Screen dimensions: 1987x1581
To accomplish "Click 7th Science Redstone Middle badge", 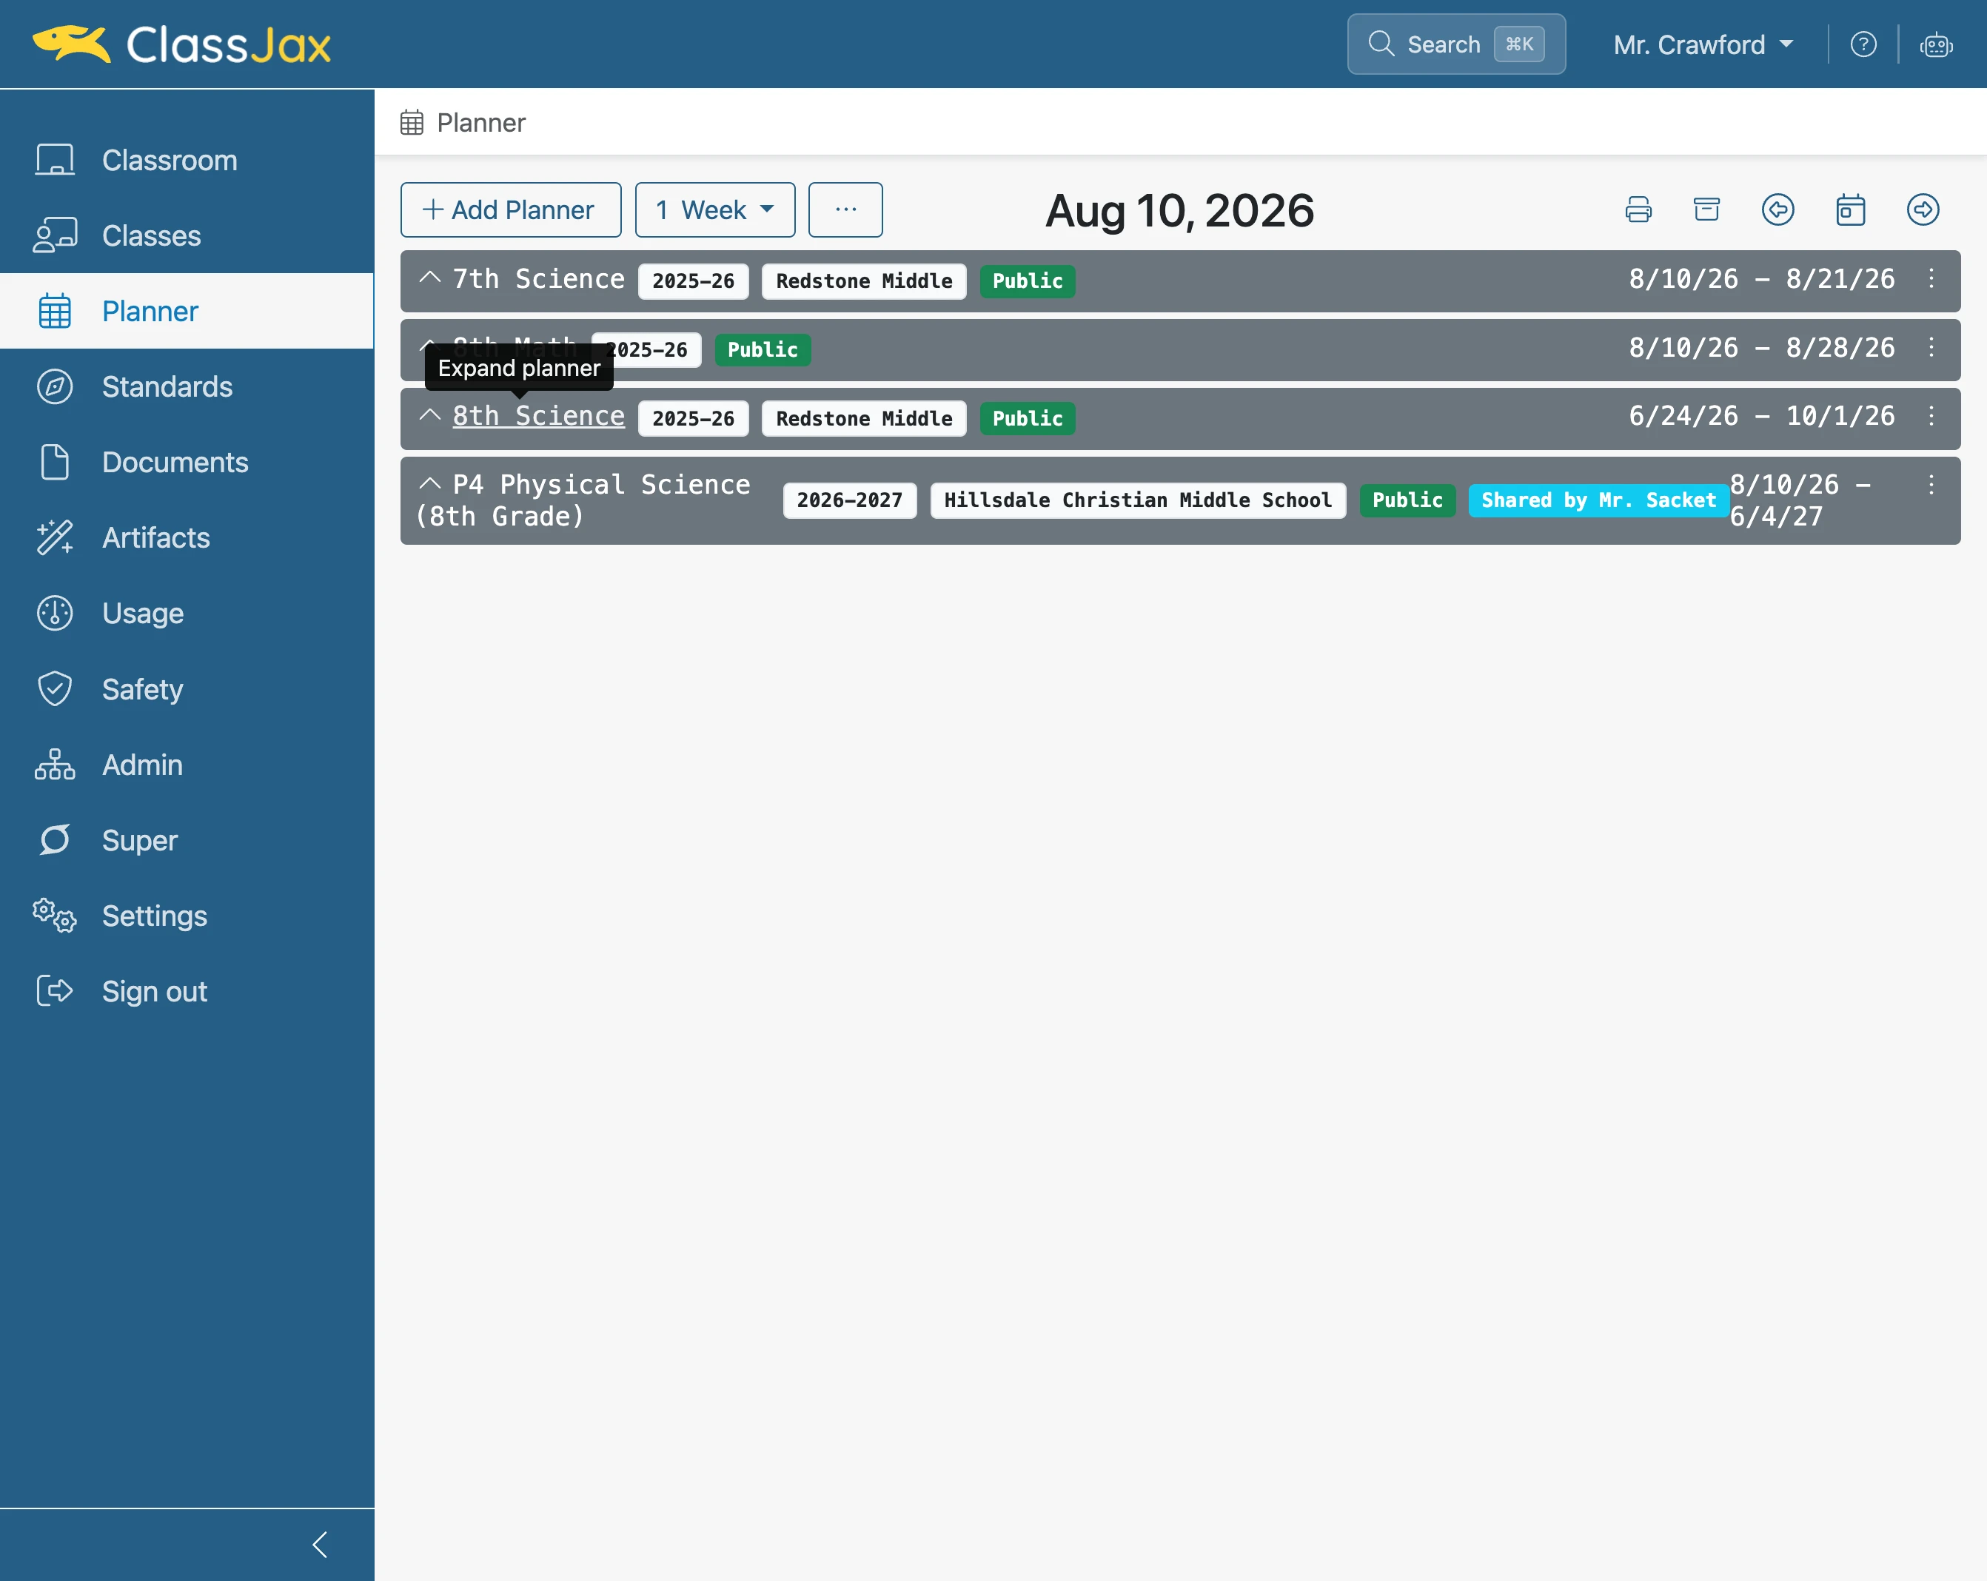I will (863, 281).
